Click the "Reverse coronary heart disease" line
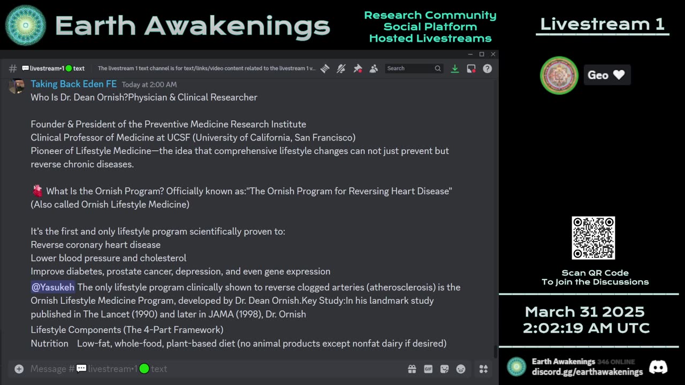 pyautogui.click(x=96, y=244)
